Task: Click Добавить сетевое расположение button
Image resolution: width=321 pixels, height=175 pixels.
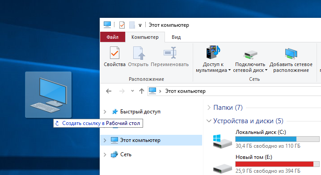Action: [x=291, y=59]
